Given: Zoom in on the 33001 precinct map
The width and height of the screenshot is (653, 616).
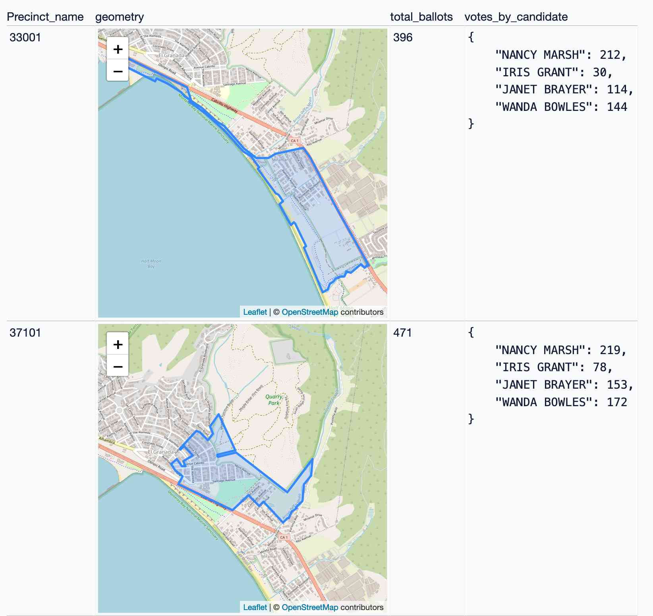Looking at the screenshot, I should [x=118, y=49].
